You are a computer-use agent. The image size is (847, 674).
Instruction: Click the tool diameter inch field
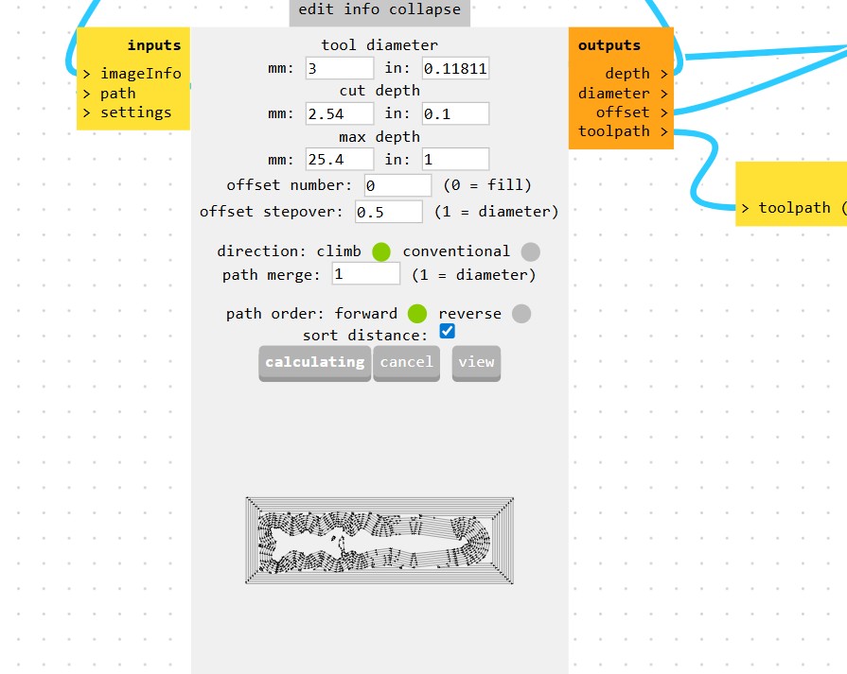(455, 68)
